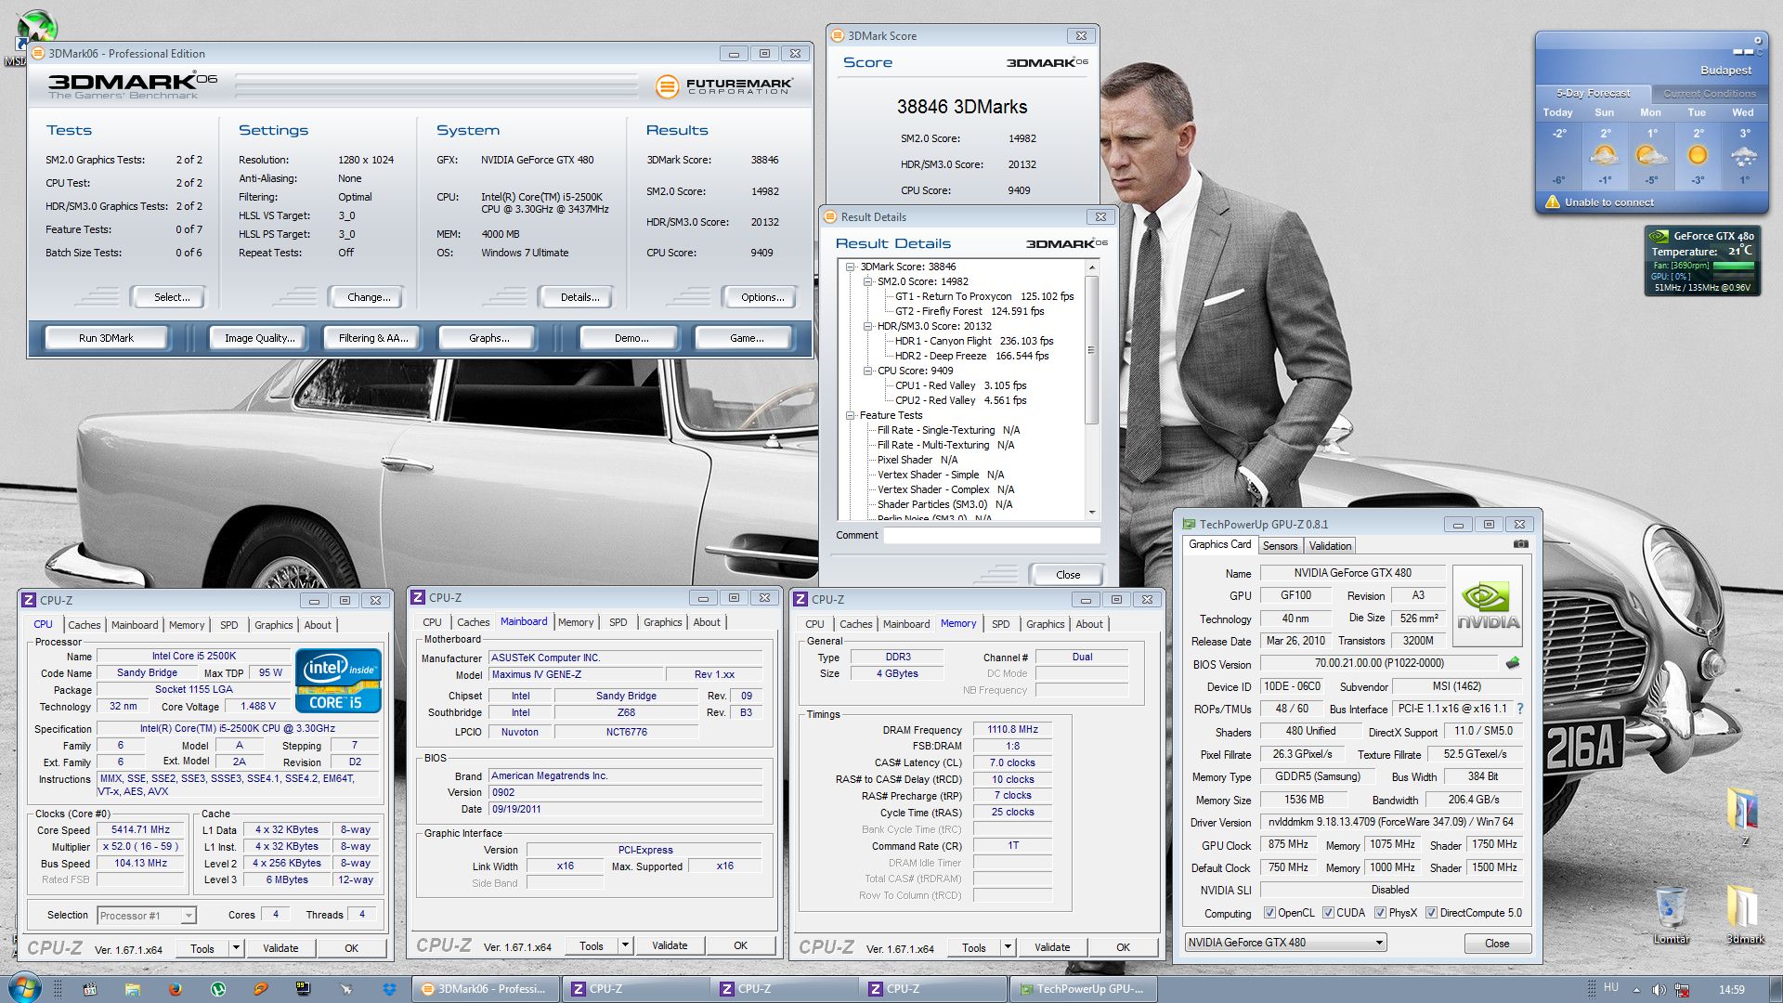Open Tools dropdown arrow in Memory window
Viewport: 1783px width, 1003px height.
point(1008,947)
